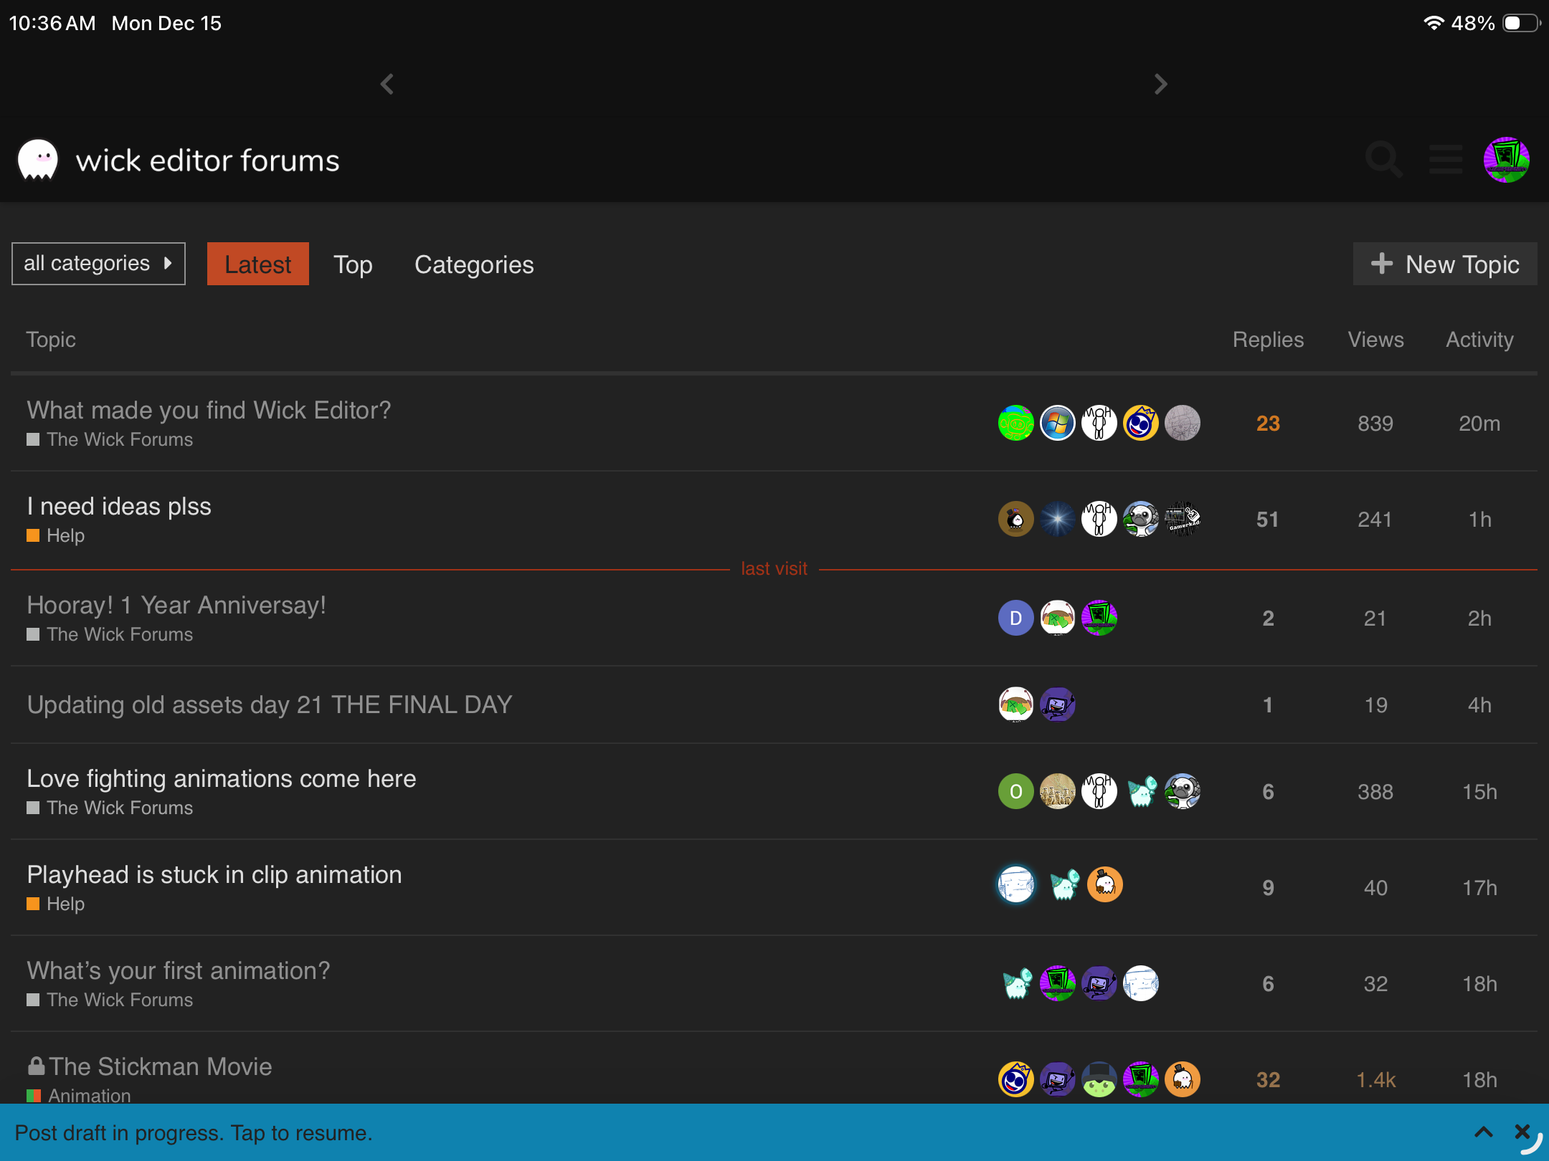This screenshot has width=1549, height=1161.
Task: Switch to the Top tab
Action: (353, 264)
